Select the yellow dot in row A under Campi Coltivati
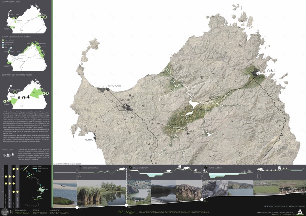The width and height of the screenshot is (306, 216). (x=17, y=169)
